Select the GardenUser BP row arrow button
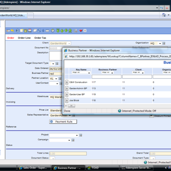 coord(67,94)
